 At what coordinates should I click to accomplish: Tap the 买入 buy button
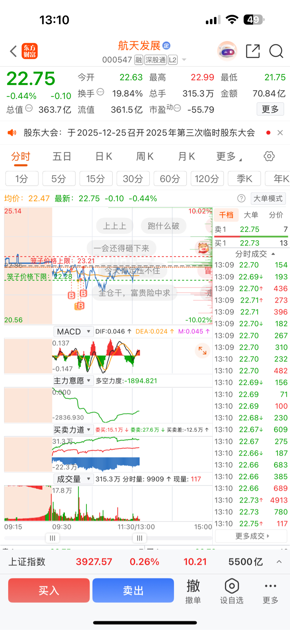pyautogui.click(x=49, y=590)
